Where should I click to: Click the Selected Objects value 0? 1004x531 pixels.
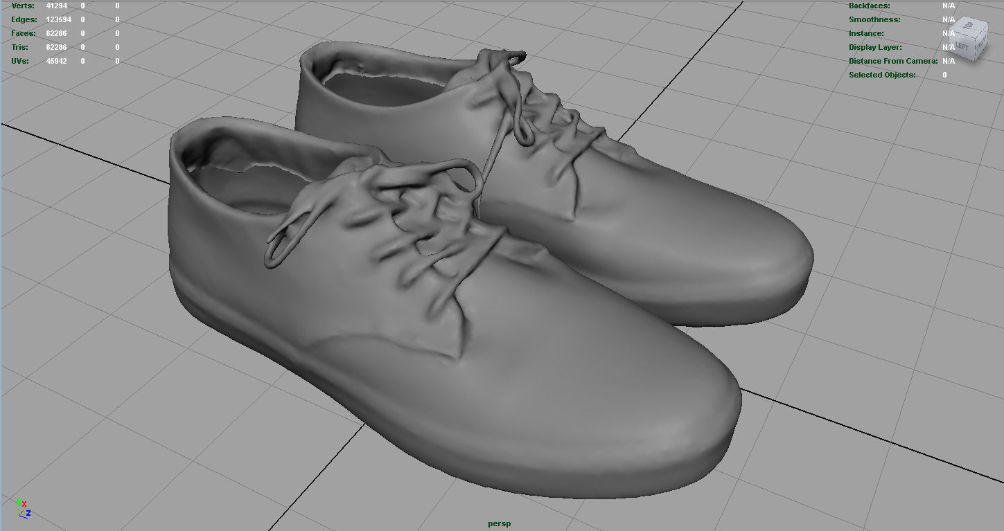click(944, 75)
